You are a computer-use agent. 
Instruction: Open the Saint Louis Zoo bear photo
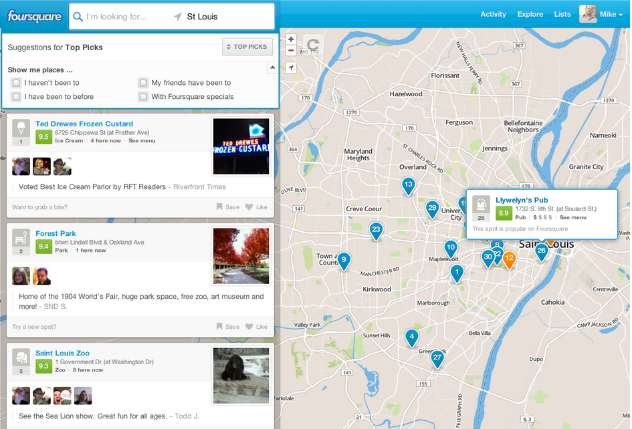coord(241,376)
